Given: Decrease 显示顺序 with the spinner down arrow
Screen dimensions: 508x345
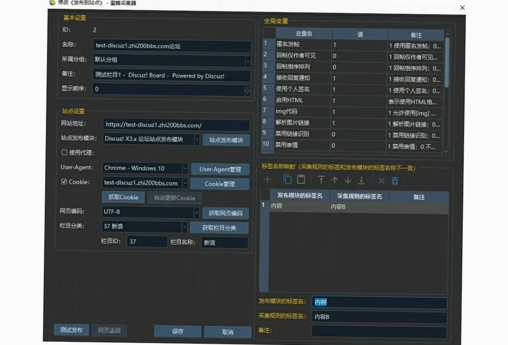Looking at the screenshot, I should point(248,93).
